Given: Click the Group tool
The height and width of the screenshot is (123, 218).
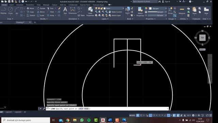Looking at the screenshot, I should click(x=170, y=11).
